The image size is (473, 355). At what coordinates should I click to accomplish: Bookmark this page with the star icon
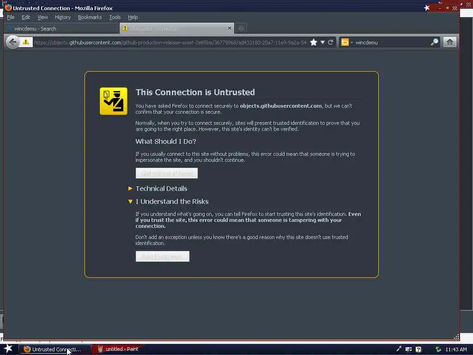314,43
